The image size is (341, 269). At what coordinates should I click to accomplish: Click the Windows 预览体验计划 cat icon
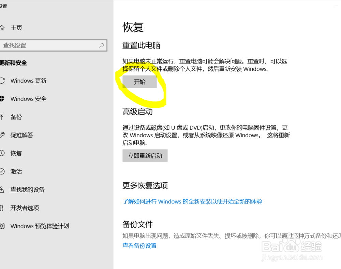click(2, 226)
